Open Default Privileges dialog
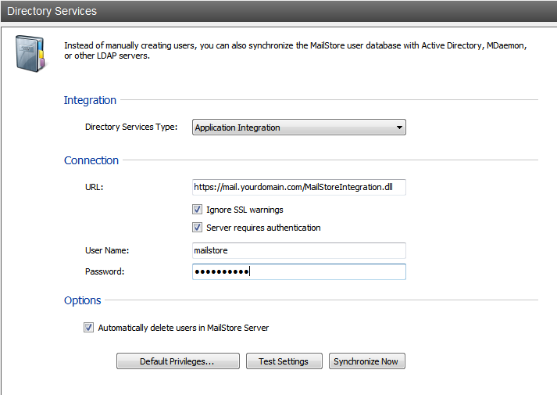 pos(178,361)
